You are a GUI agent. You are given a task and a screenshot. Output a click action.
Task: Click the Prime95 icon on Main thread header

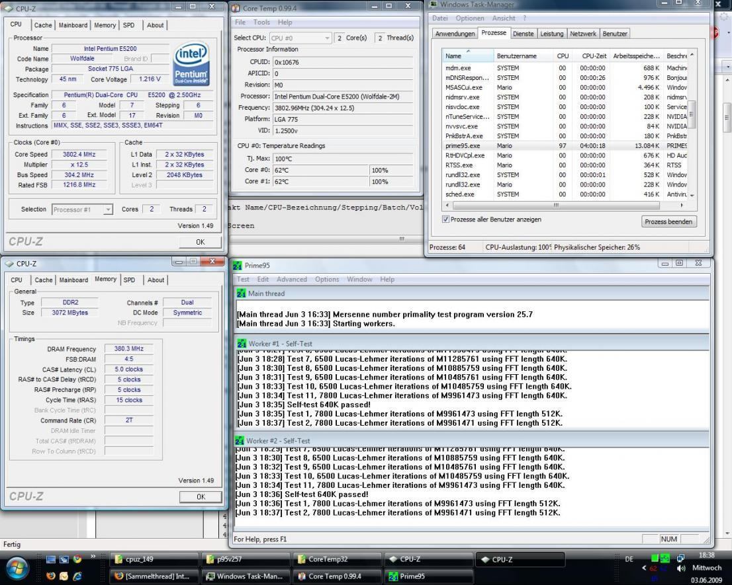[242, 293]
